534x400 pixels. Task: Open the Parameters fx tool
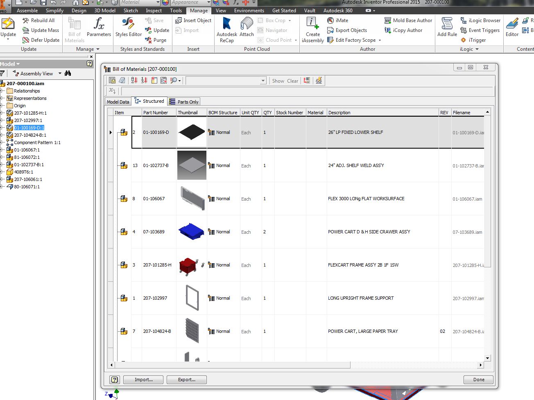(99, 27)
